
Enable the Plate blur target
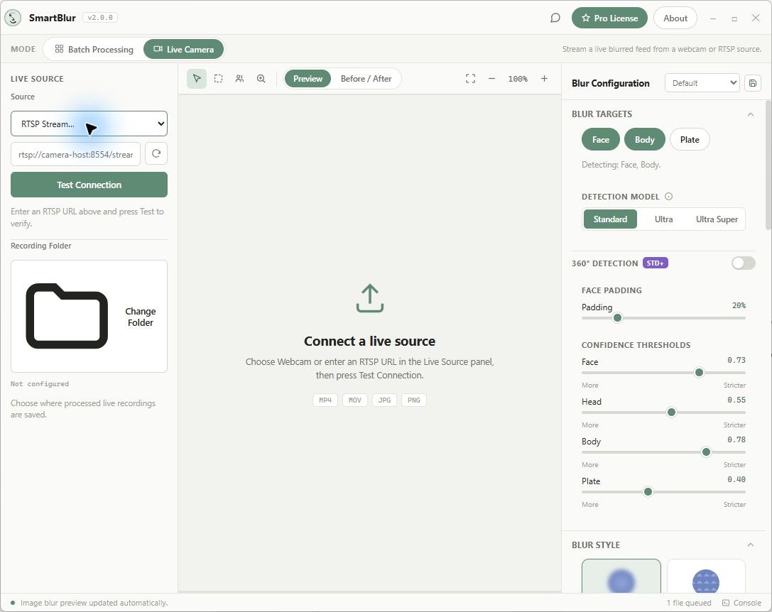(690, 140)
